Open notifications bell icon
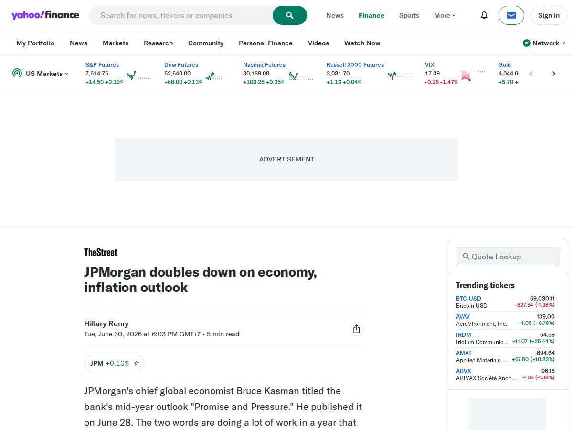Screen dimensions: 573x430 click(x=484, y=15)
